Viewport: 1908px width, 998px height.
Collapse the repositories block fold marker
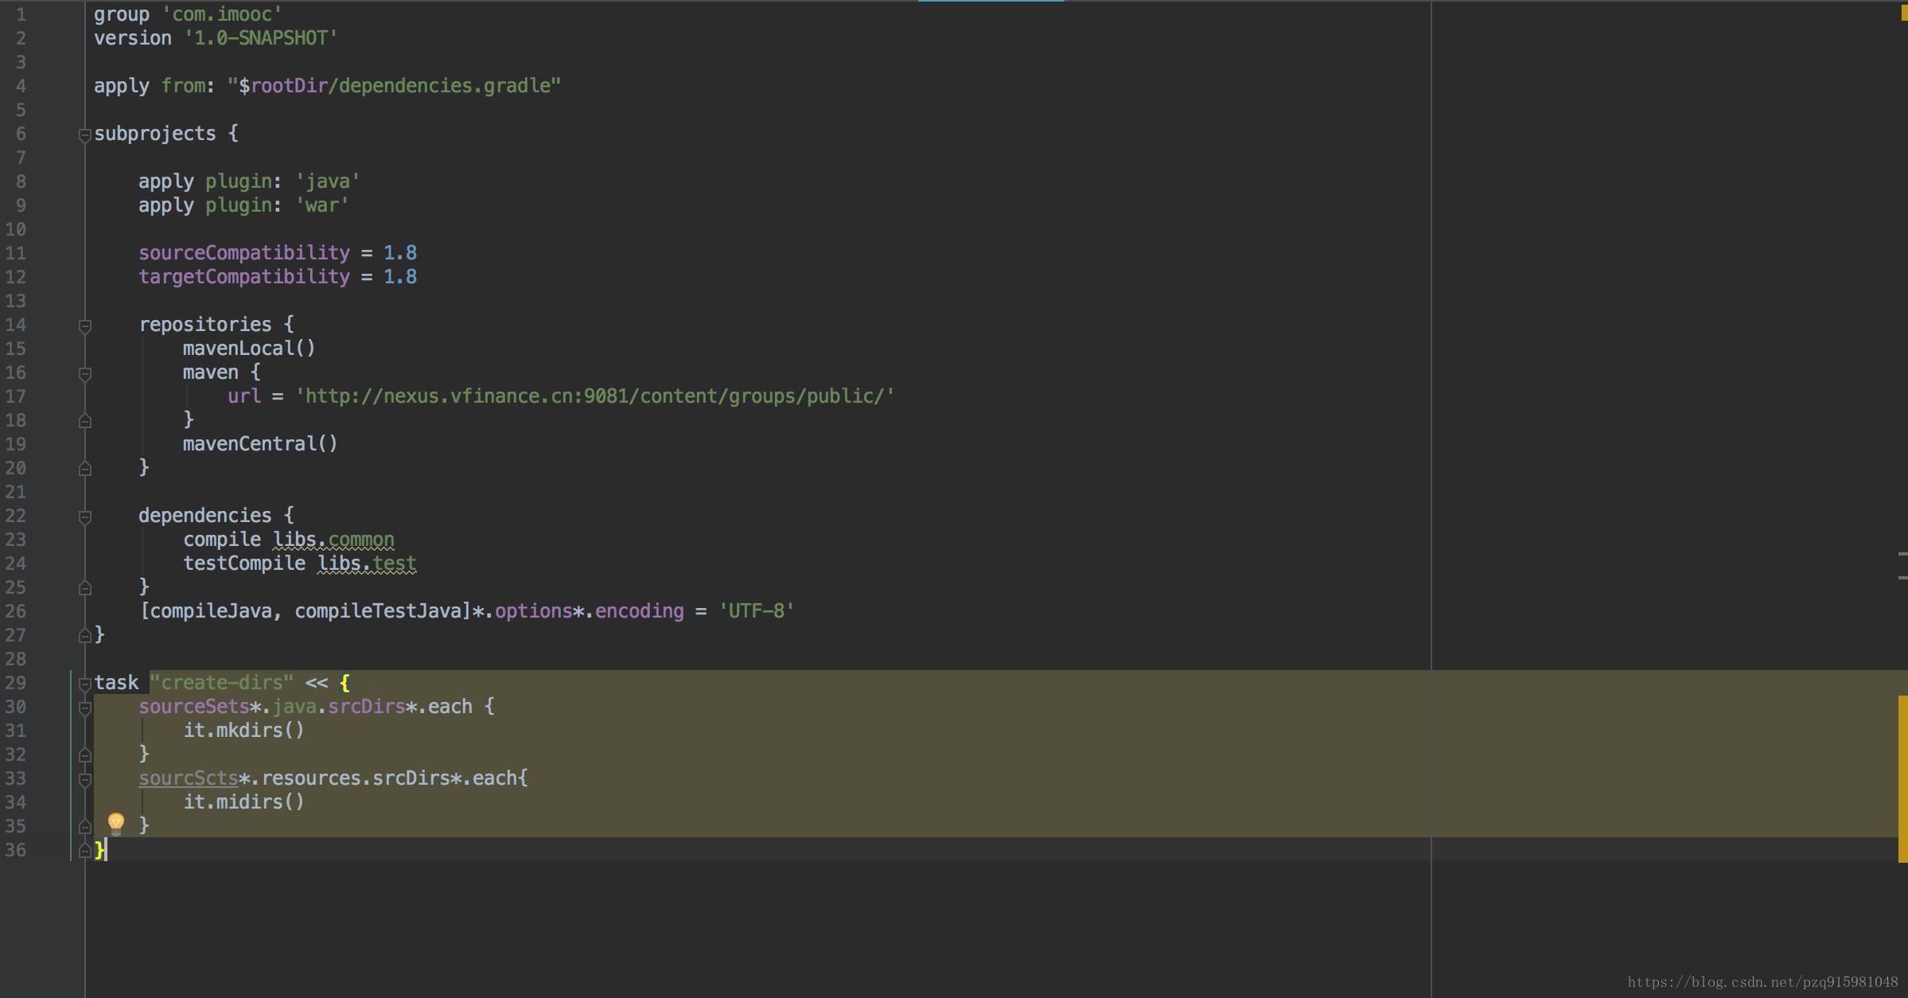pos(84,326)
